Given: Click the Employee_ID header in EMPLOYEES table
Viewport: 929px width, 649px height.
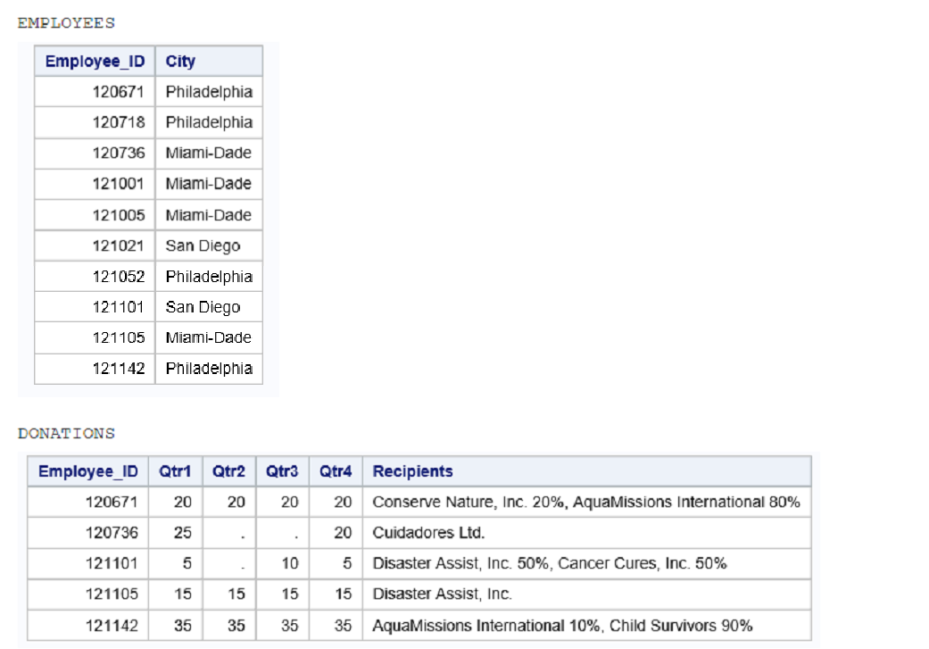Looking at the screenshot, I should pyautogui.click(x=95, y=62).
